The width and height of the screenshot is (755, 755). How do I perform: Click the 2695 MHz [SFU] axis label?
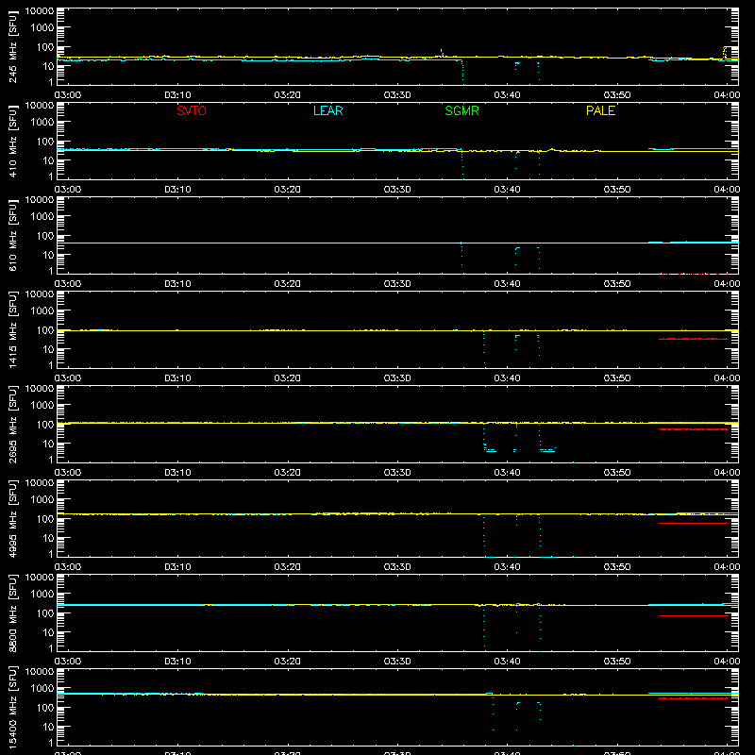(12, 425)
